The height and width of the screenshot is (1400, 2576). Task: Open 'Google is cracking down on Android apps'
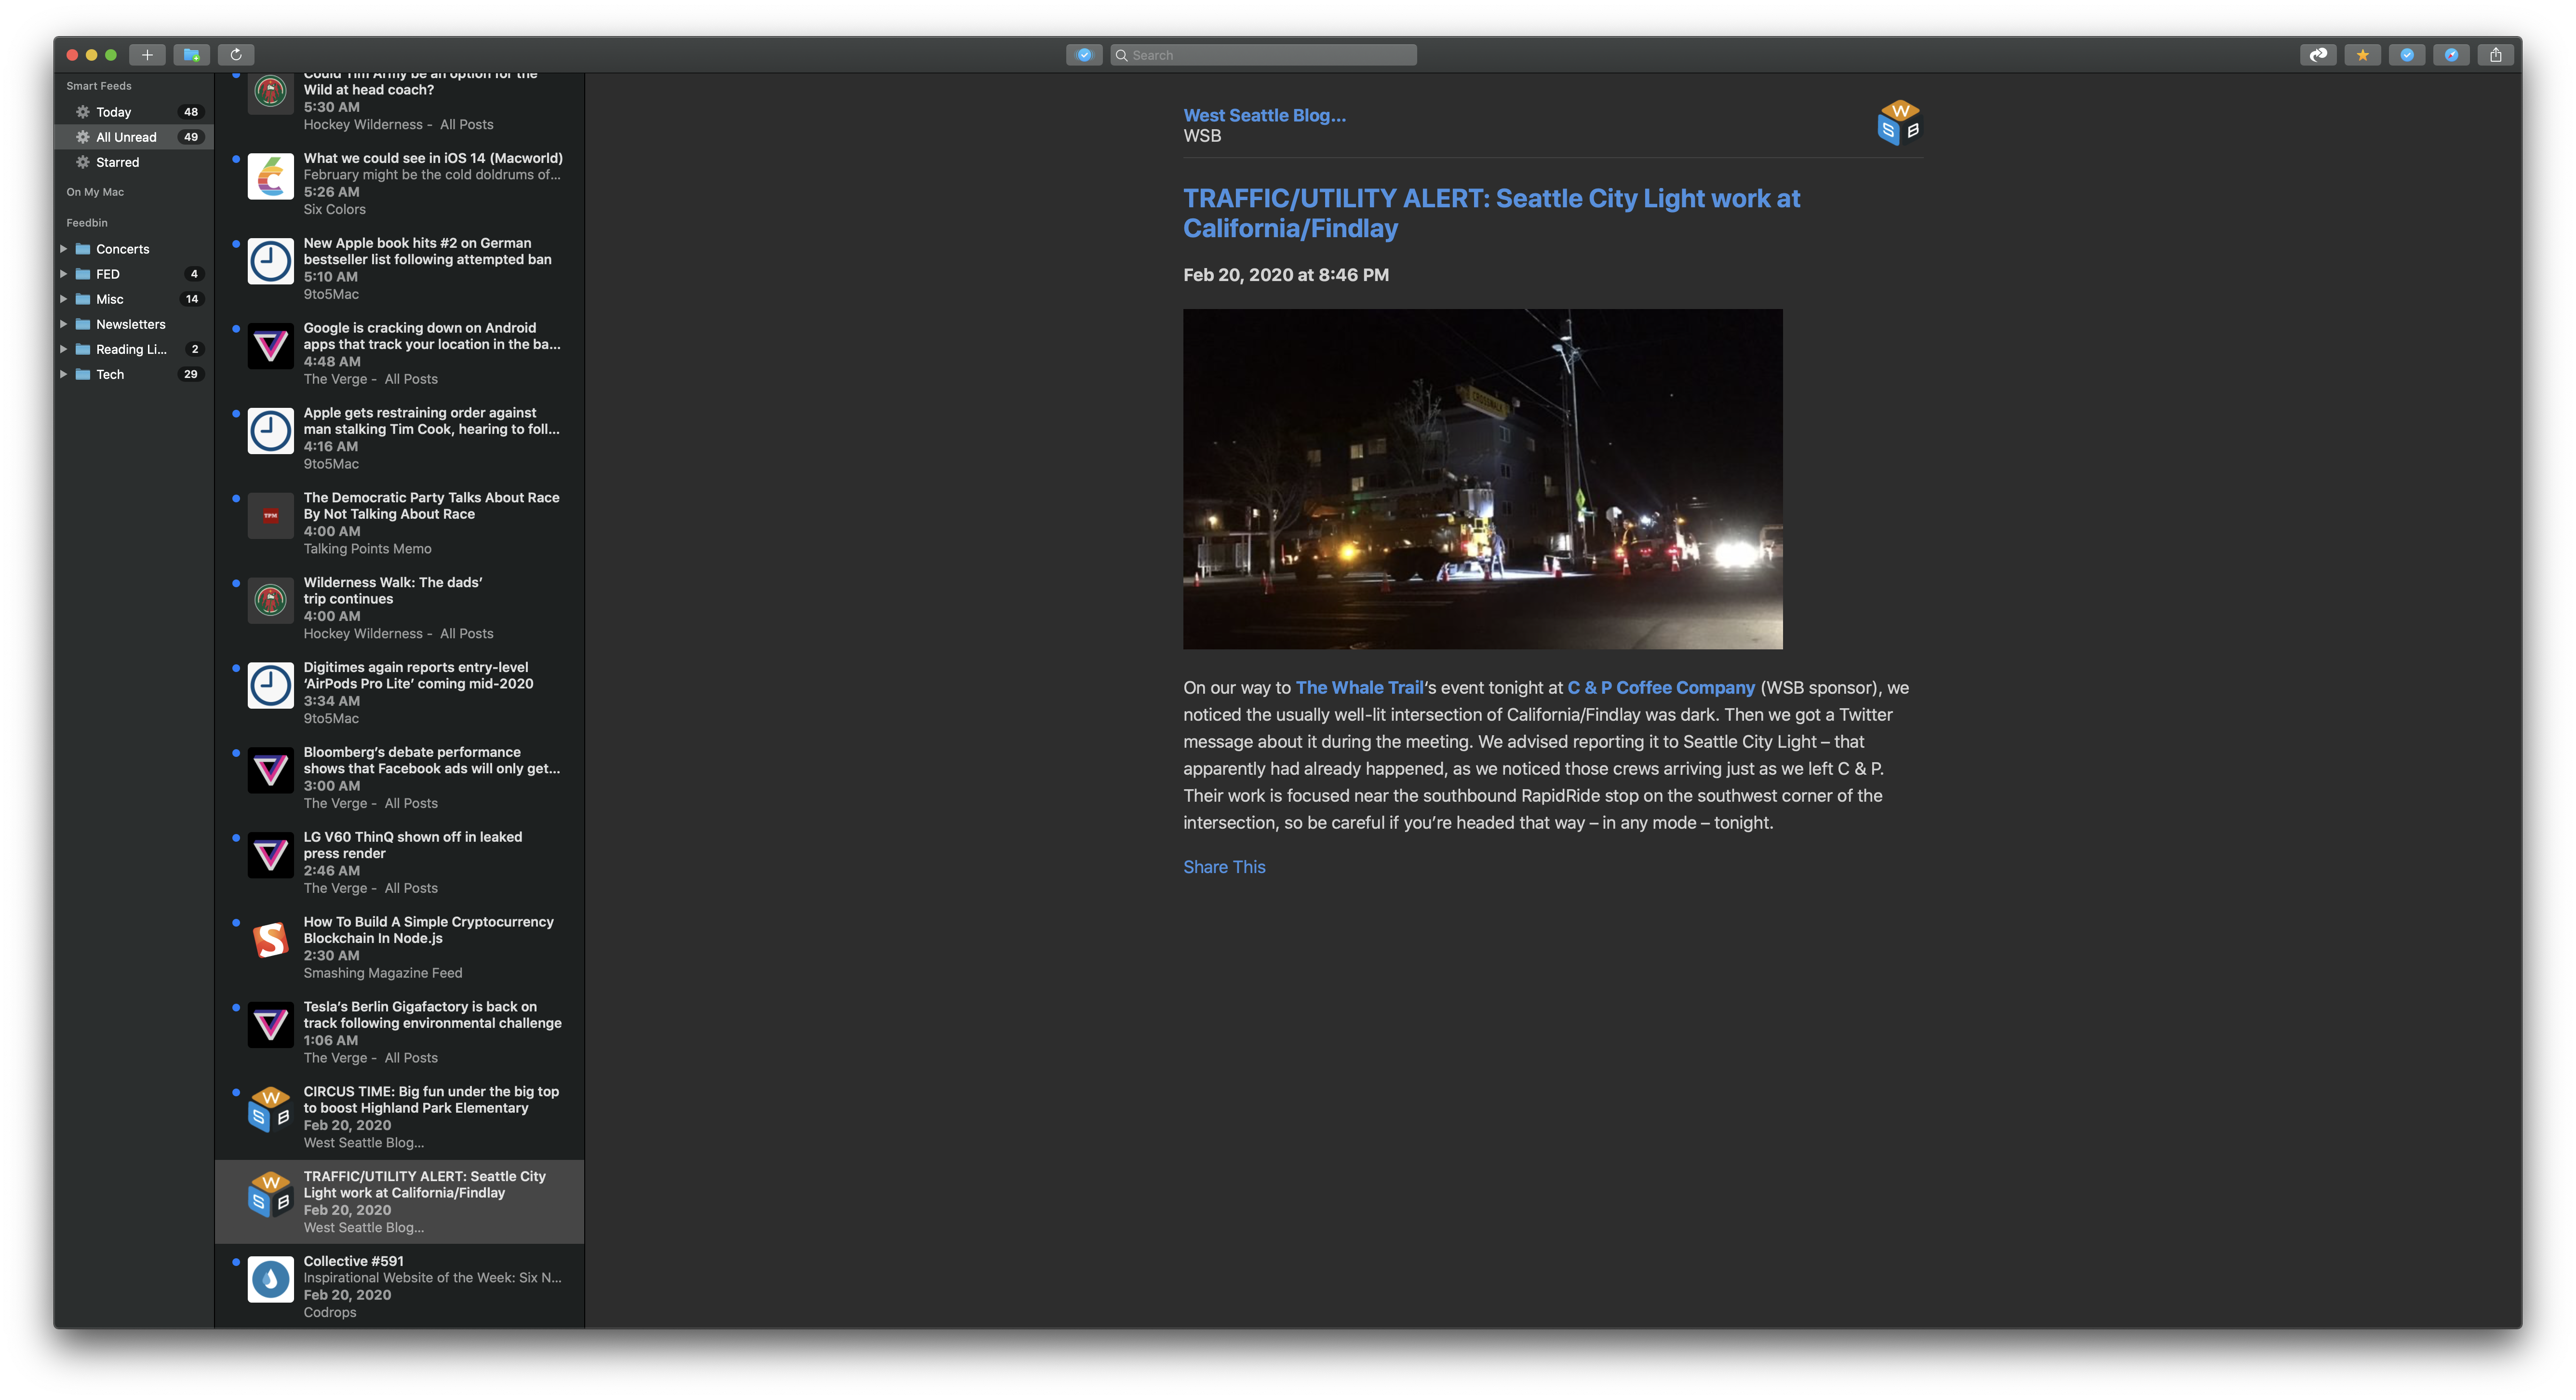coord(400,353)
